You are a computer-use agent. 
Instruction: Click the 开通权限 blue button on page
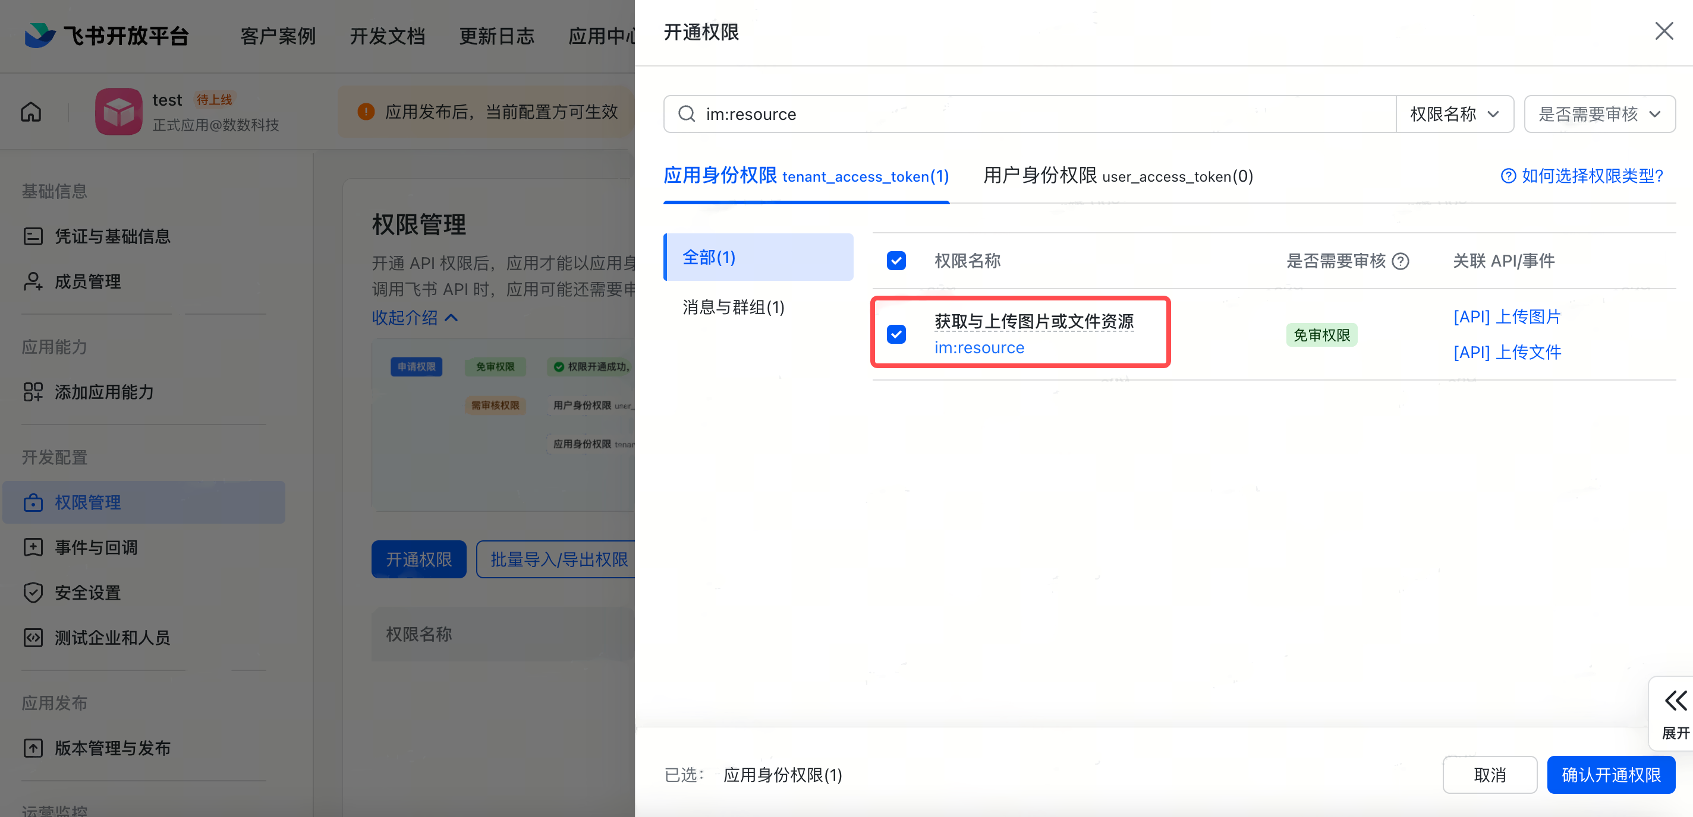coord(418,559)
